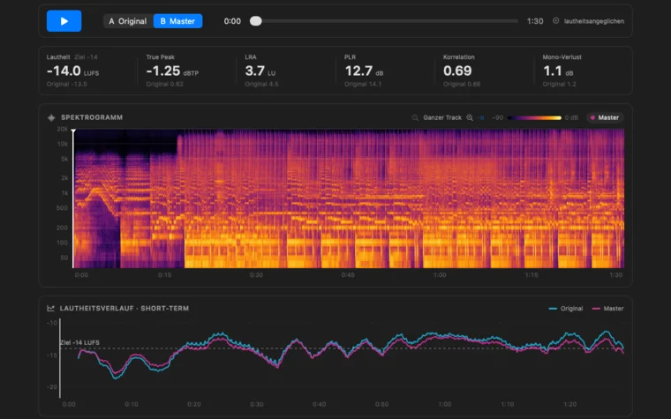Select the B Master version
Screen dimensions: 671x419
pyautogui.click(x=177, y=21)
